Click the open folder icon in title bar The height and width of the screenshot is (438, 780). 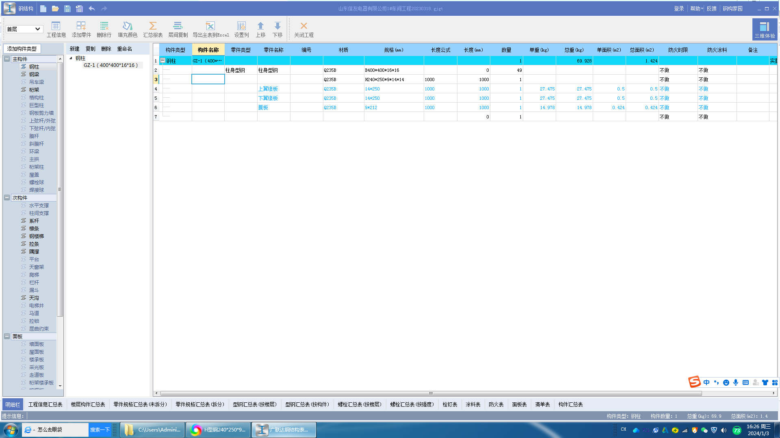click(55, 9)
